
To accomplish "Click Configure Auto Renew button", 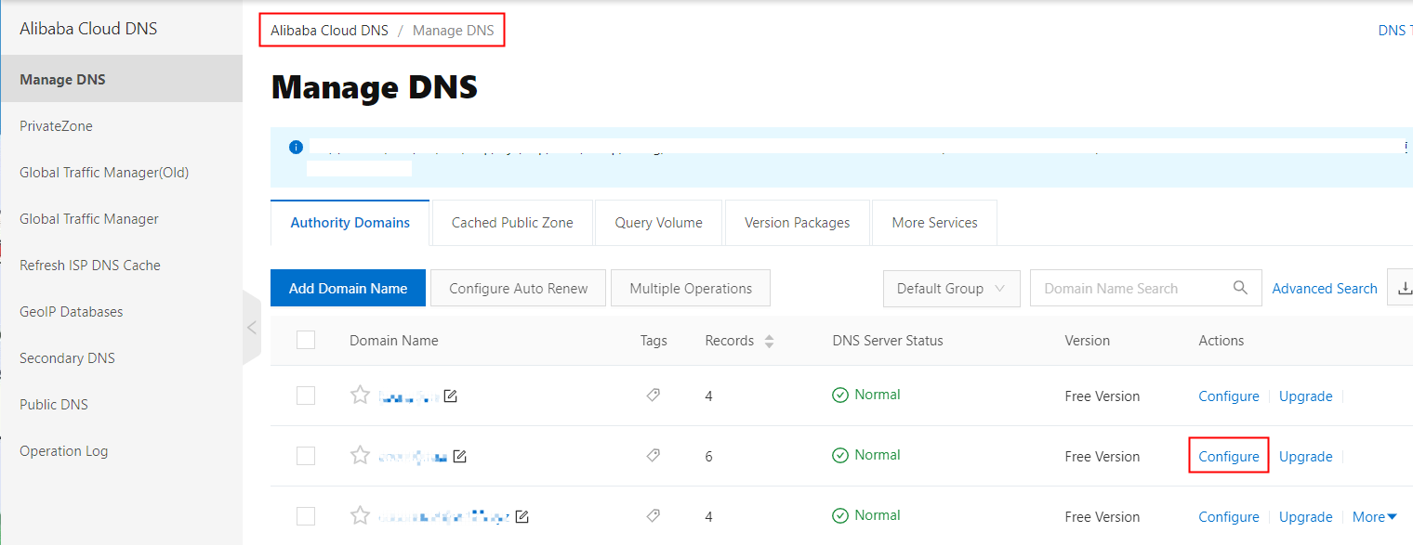I will pos(518,289).
